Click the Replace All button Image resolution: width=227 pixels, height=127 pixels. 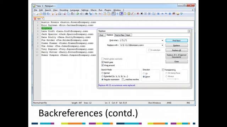point(177,50)
